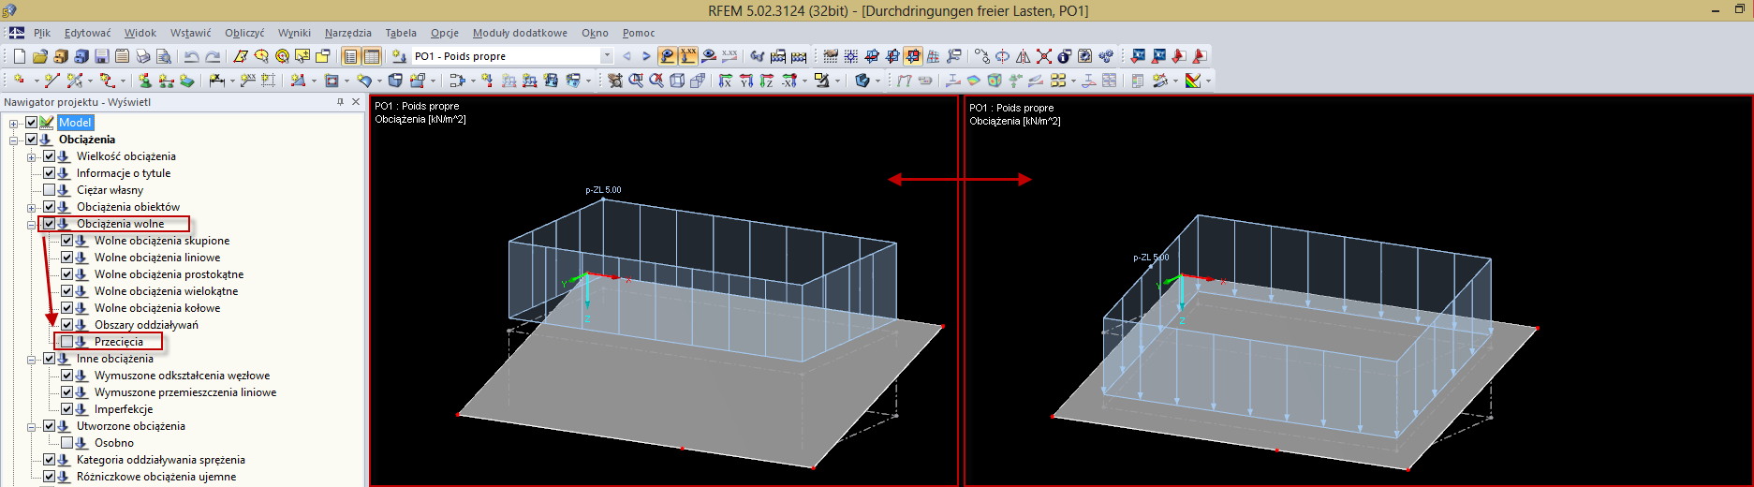The height and width of the screenshot is (487, 1754).
Task: Click the new nodal support icon
Action: coord(145,81)
